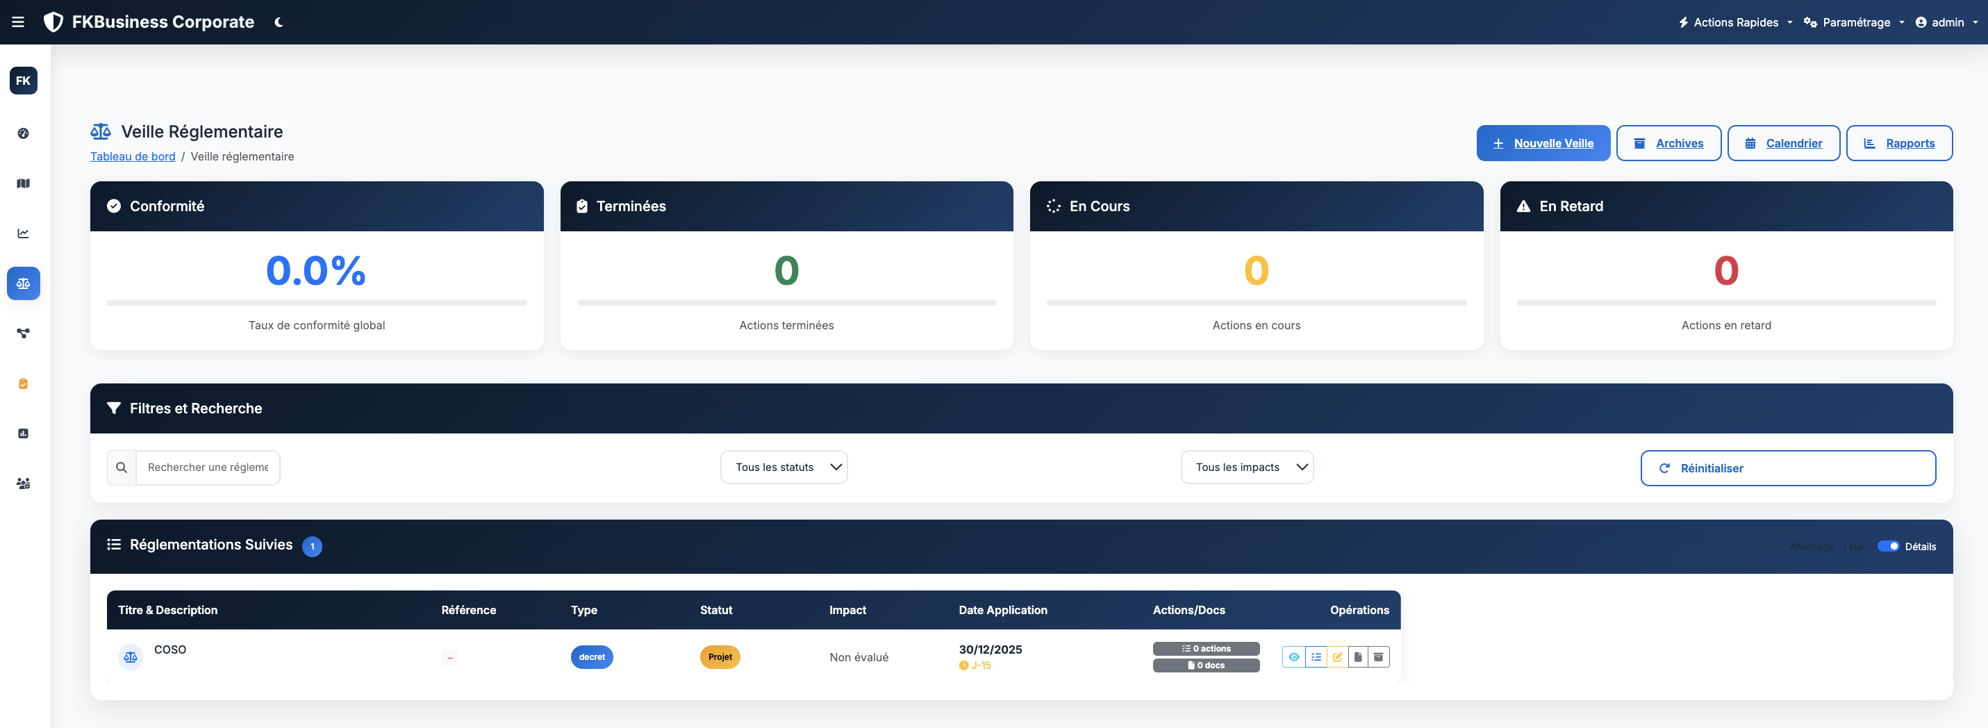Click the edit pencil icon for COSO
Screen dimensions: 1988x728
point(1336,657)
